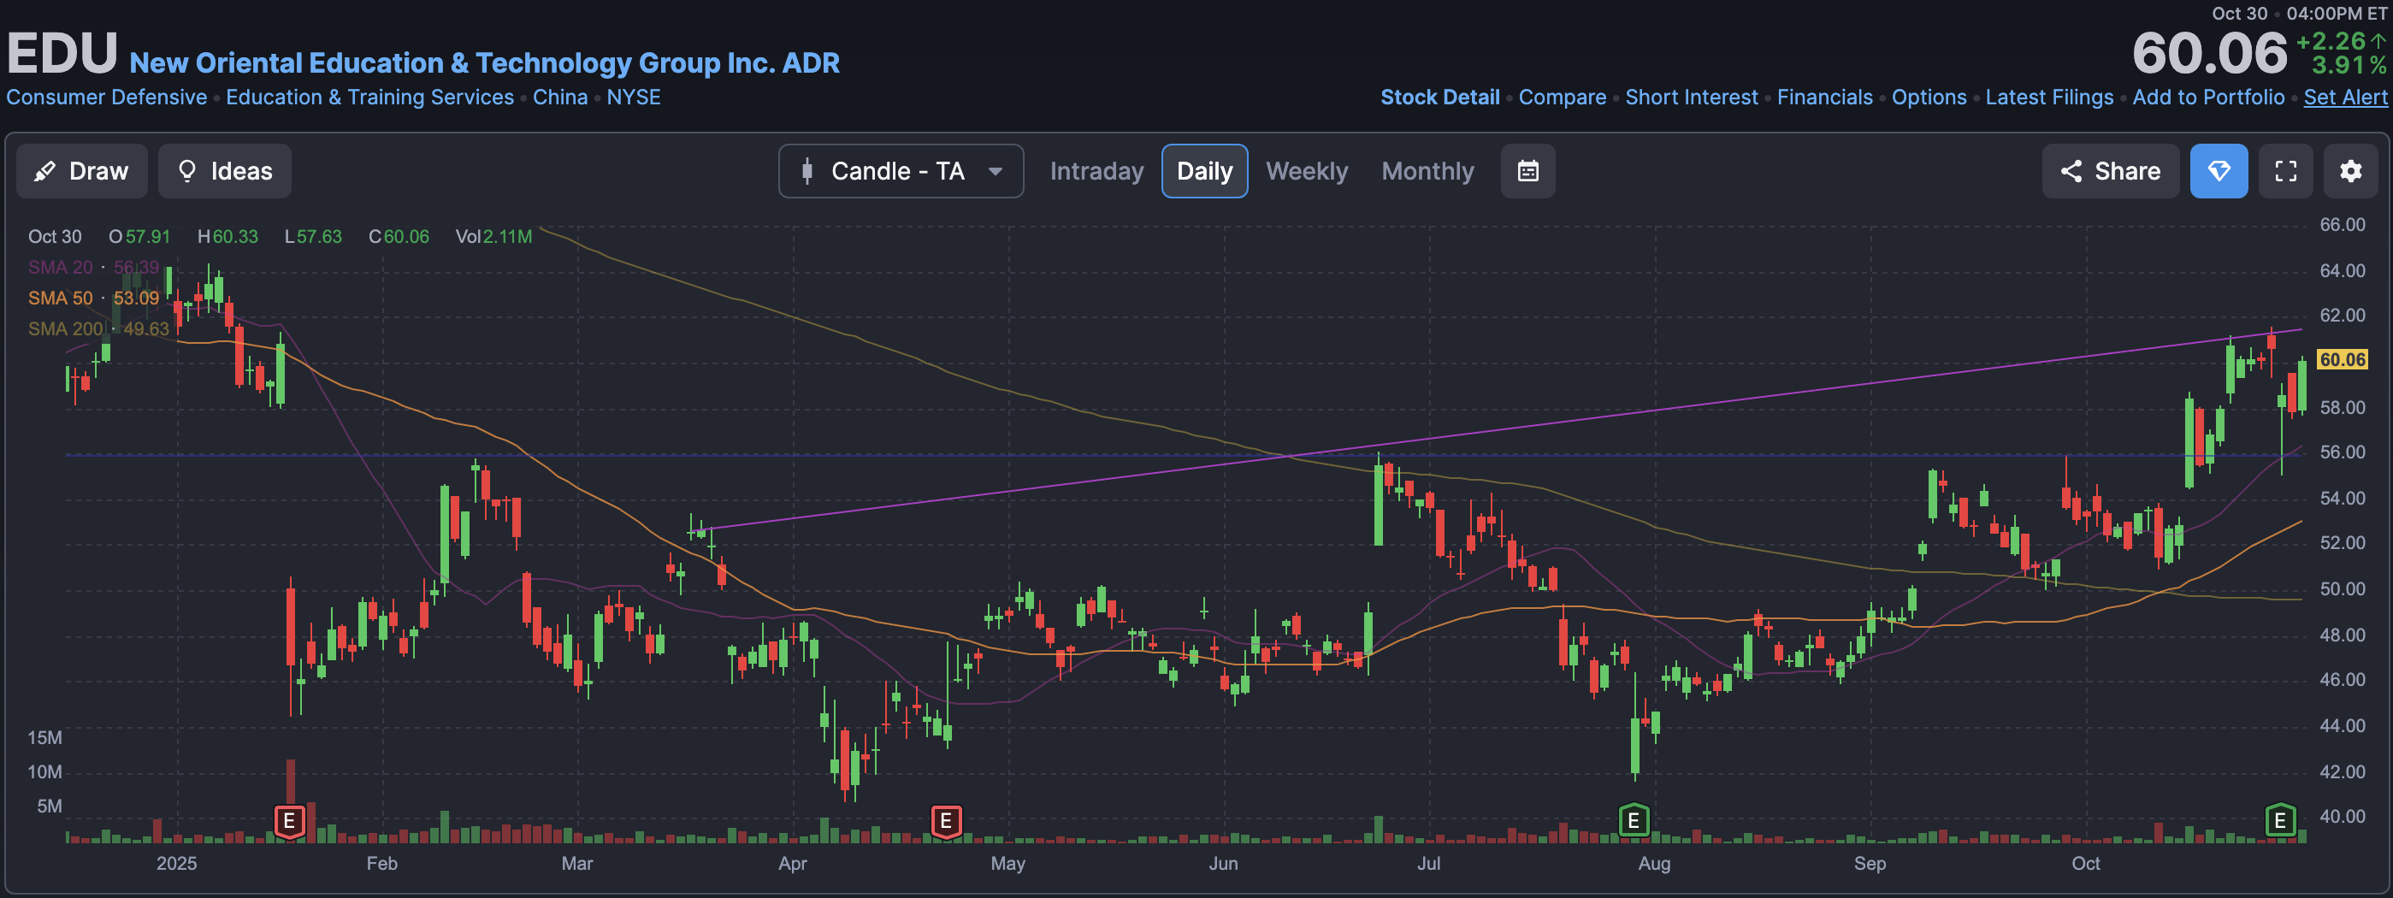Click the 60.06 current price tag on axis
Screen dimensions: 2393x898
(x=2342, y=359)
